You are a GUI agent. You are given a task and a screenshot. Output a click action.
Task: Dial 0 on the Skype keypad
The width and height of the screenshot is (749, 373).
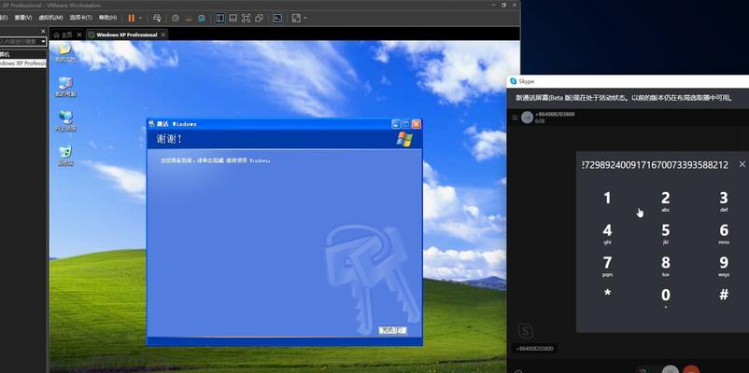665,297
